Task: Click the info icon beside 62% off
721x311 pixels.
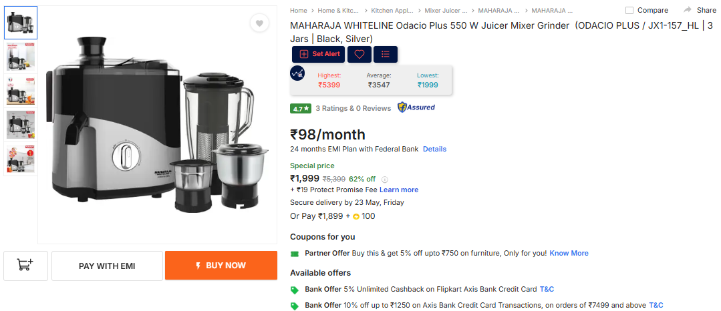Action: coord(386,179)
